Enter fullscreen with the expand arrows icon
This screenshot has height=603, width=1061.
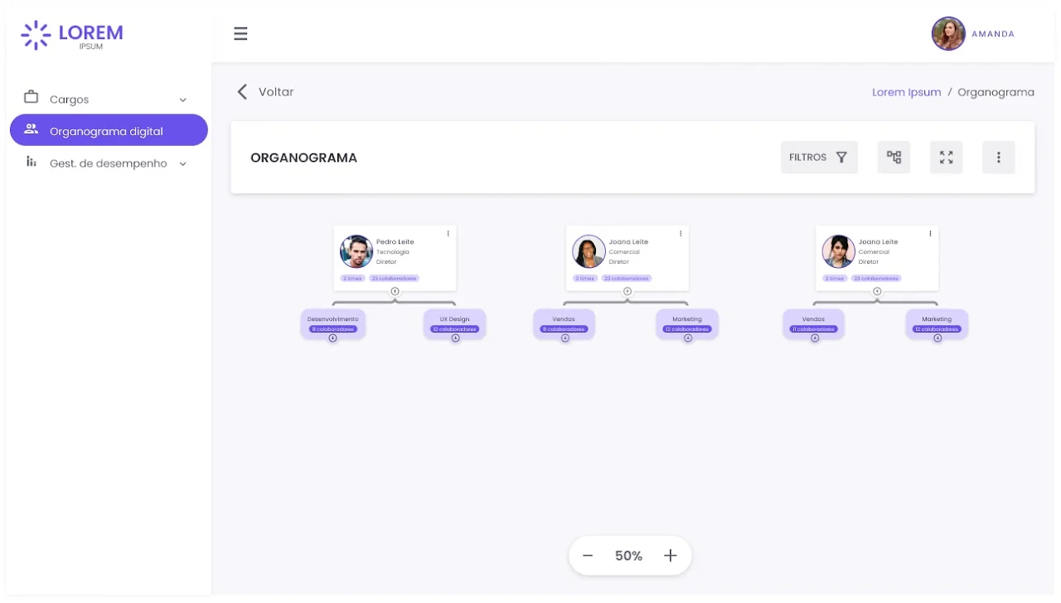(x=946, y=157)
